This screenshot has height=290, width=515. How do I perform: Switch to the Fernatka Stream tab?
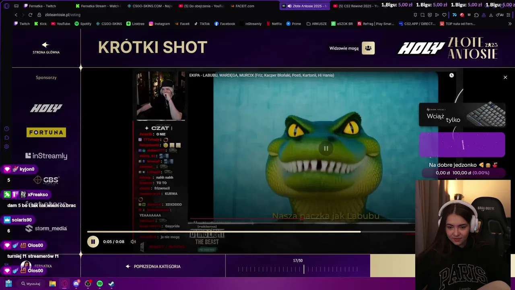[x=99, y=6]
